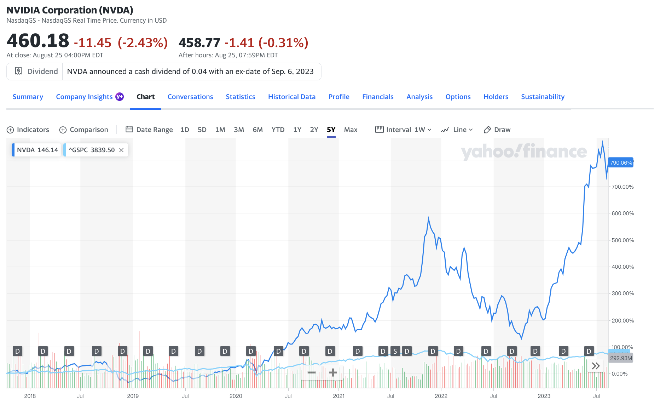Open the Profile tab
Screen dimensions: 660x405
click(339, 97)
